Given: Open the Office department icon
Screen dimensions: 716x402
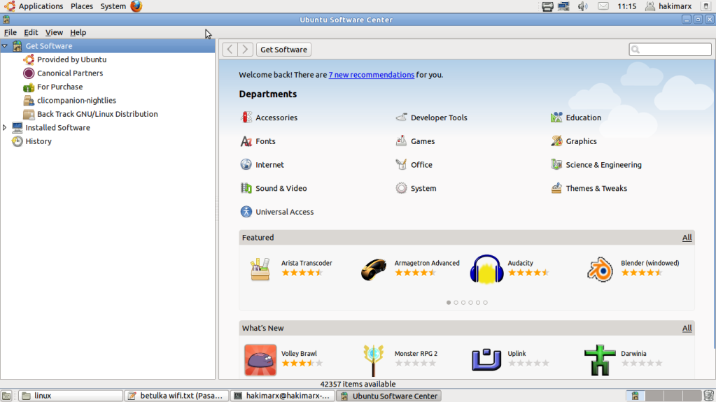Looking at the screenshot, I should pyautogui.click(x=401, y=164).
